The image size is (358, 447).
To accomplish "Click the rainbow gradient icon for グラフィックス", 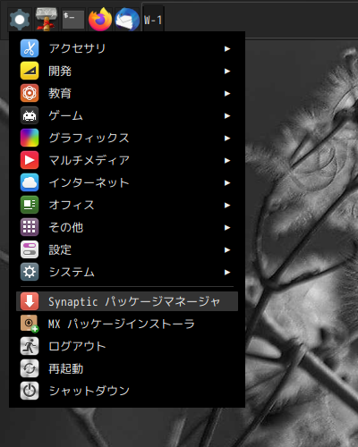I will [x=30, y=138].
